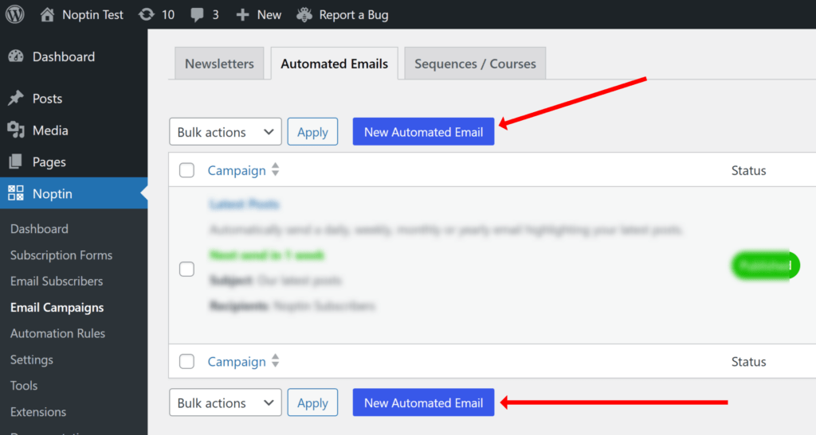Click the WordPress logo icon
Viewport: 816px width, 435px height.
(15, 14)
